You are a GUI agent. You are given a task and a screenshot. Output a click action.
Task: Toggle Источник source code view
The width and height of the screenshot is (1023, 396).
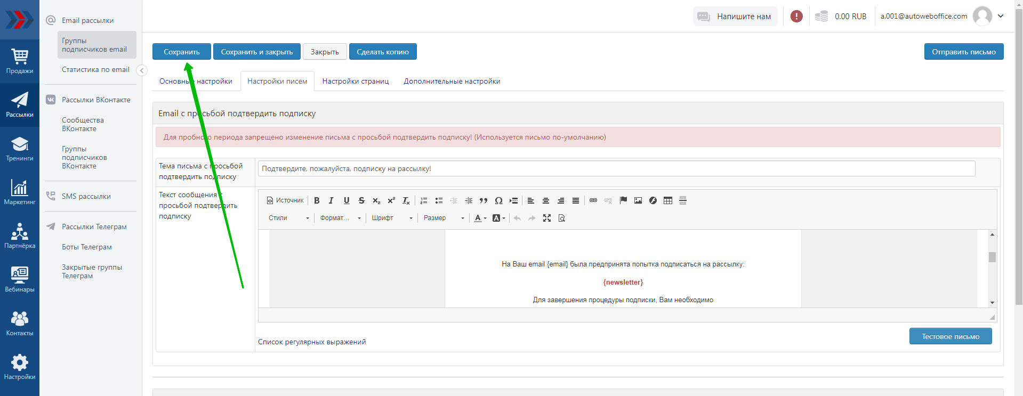tap(285, 200)
